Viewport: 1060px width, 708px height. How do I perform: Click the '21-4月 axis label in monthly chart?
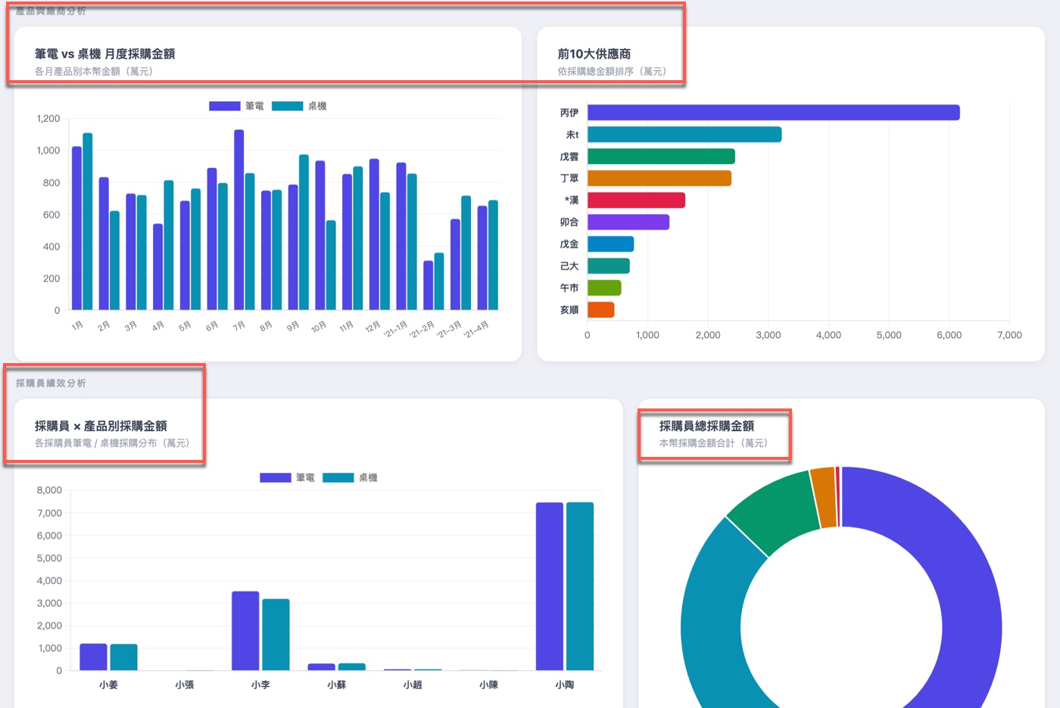tap(476, 329)
